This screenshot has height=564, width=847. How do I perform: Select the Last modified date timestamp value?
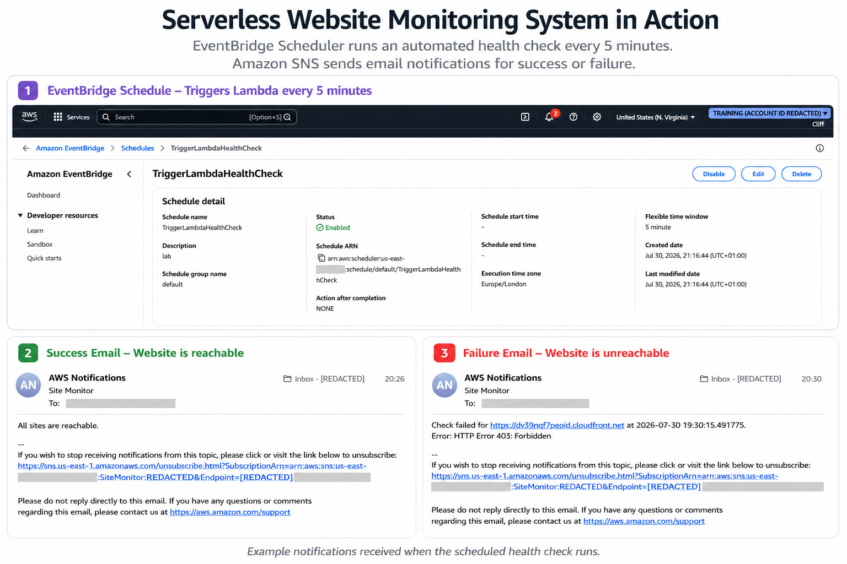696,285
